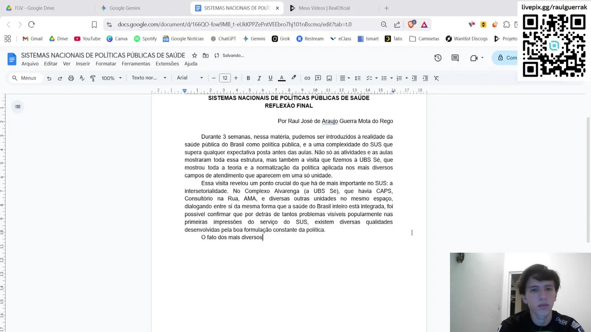Viewport: 591px width, 332px height.
Task: Open the Ferramentas menu
Action: [x=136, y=64]
